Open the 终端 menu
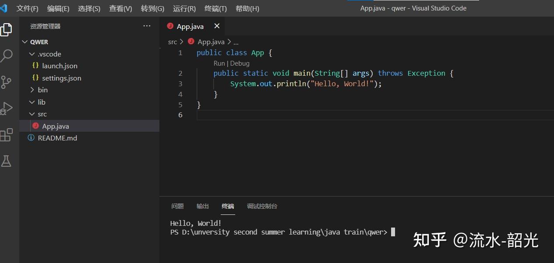This screenshot has height=263, width=554. pyautogui.click(x=215, y=8)
